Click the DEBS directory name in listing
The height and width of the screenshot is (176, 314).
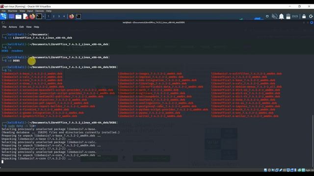point(5,51)
